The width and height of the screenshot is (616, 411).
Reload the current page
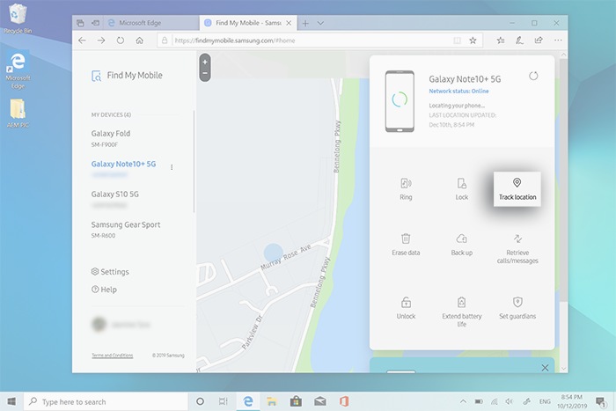tap(121, 40)
